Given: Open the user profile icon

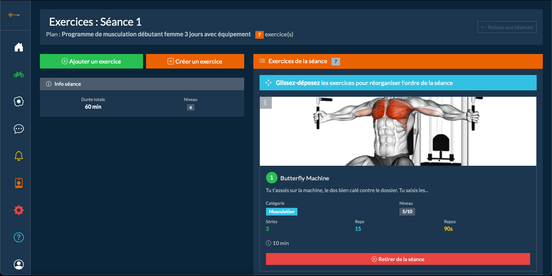Looking at the screenshot, I should click(19, 265).
